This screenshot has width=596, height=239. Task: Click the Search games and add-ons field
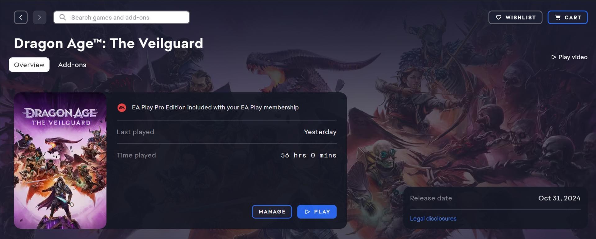tap(122, 17)
